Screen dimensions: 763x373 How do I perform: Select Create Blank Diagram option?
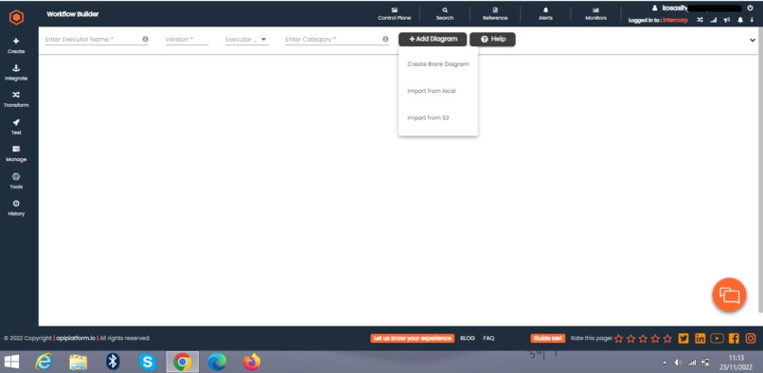point(438,63)
